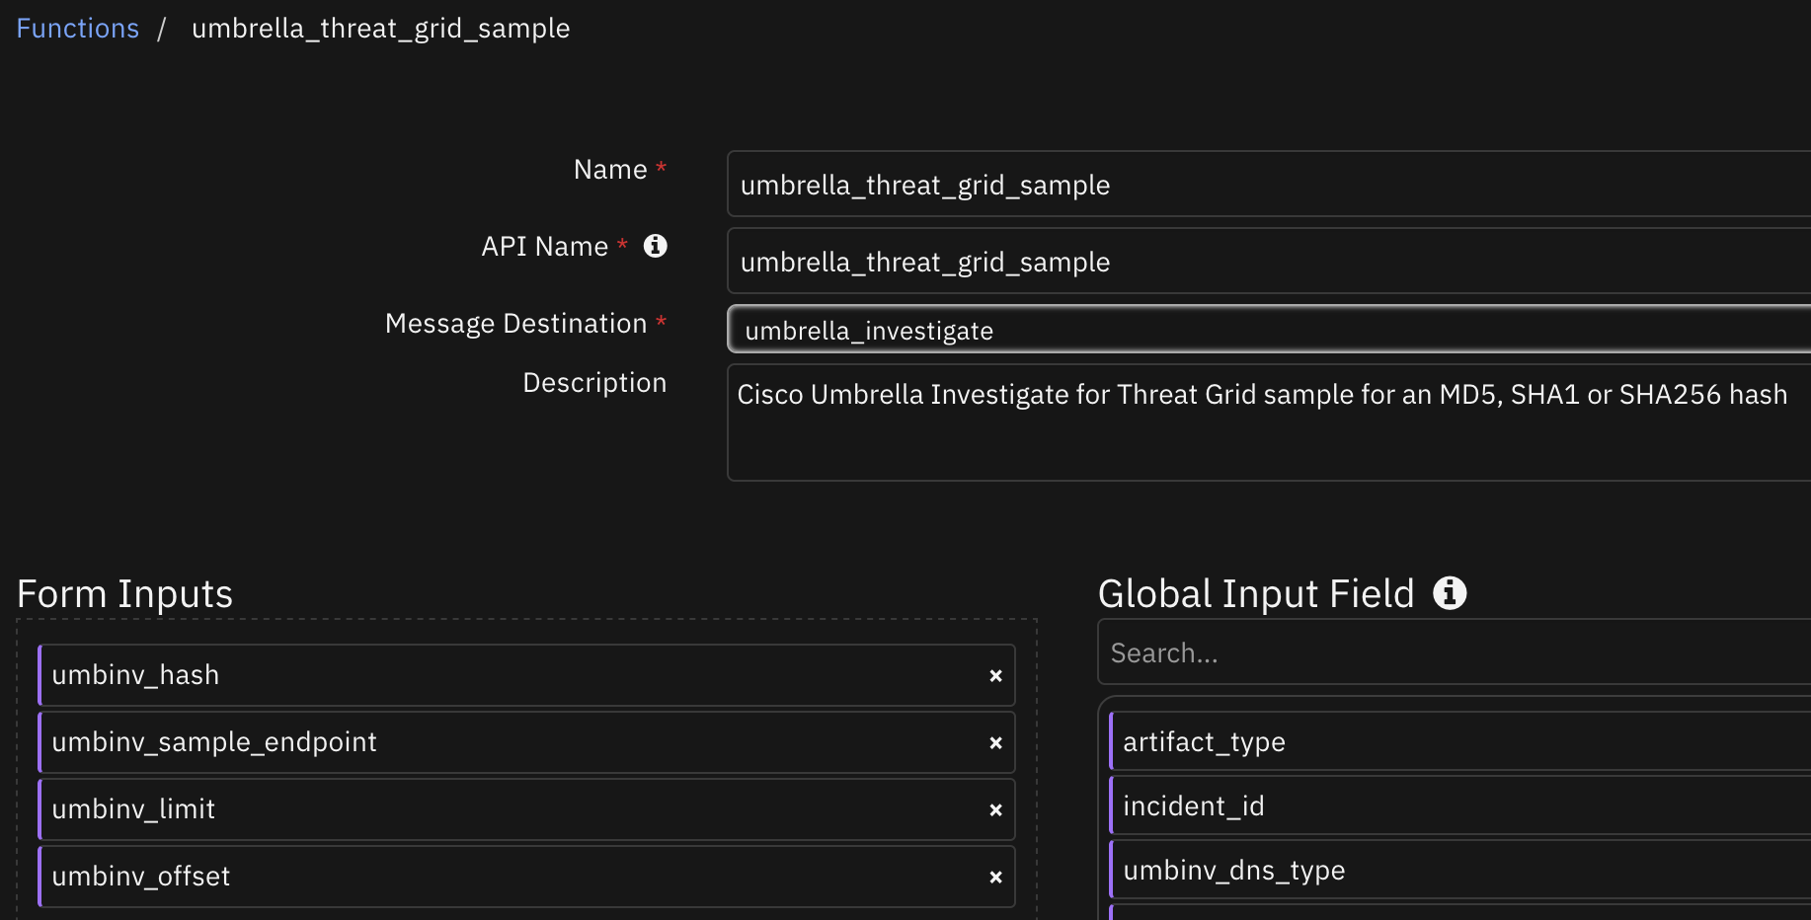Remove umbinv_hash from Form Inputs
This screenshot has width=1811, height=920.
pyautogui.click(x=995, y=676)
